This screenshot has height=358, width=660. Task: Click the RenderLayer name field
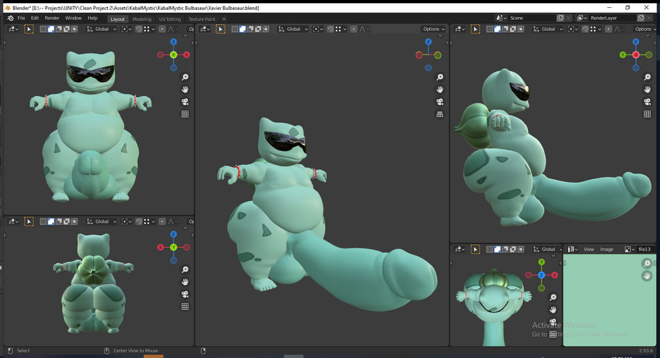click(x=613, y=18)
